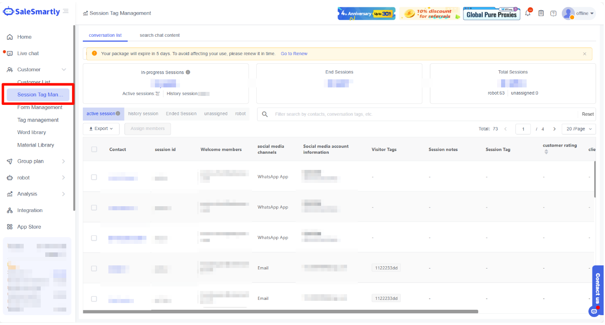Toggle the select-all checkbox in table header

[x=94, y=149]
